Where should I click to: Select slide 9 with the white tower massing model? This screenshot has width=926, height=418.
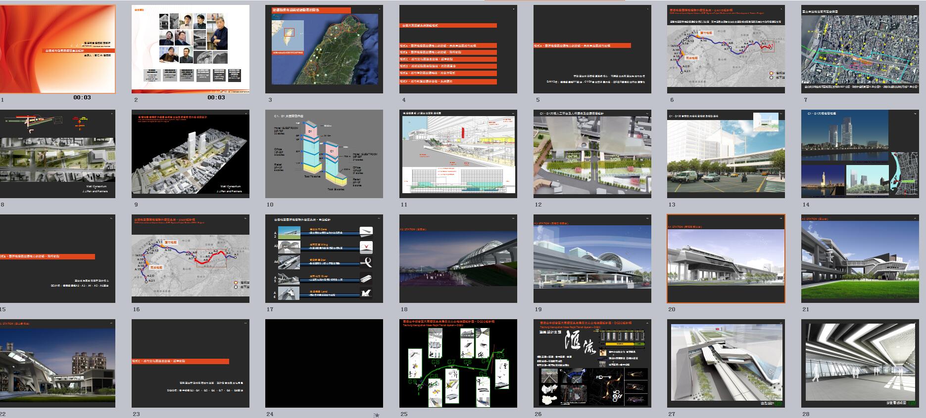click(x=191, y=154)
